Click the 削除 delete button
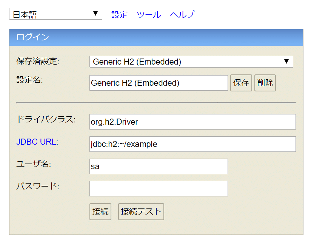Screen dimensions: 311x247 265,83
